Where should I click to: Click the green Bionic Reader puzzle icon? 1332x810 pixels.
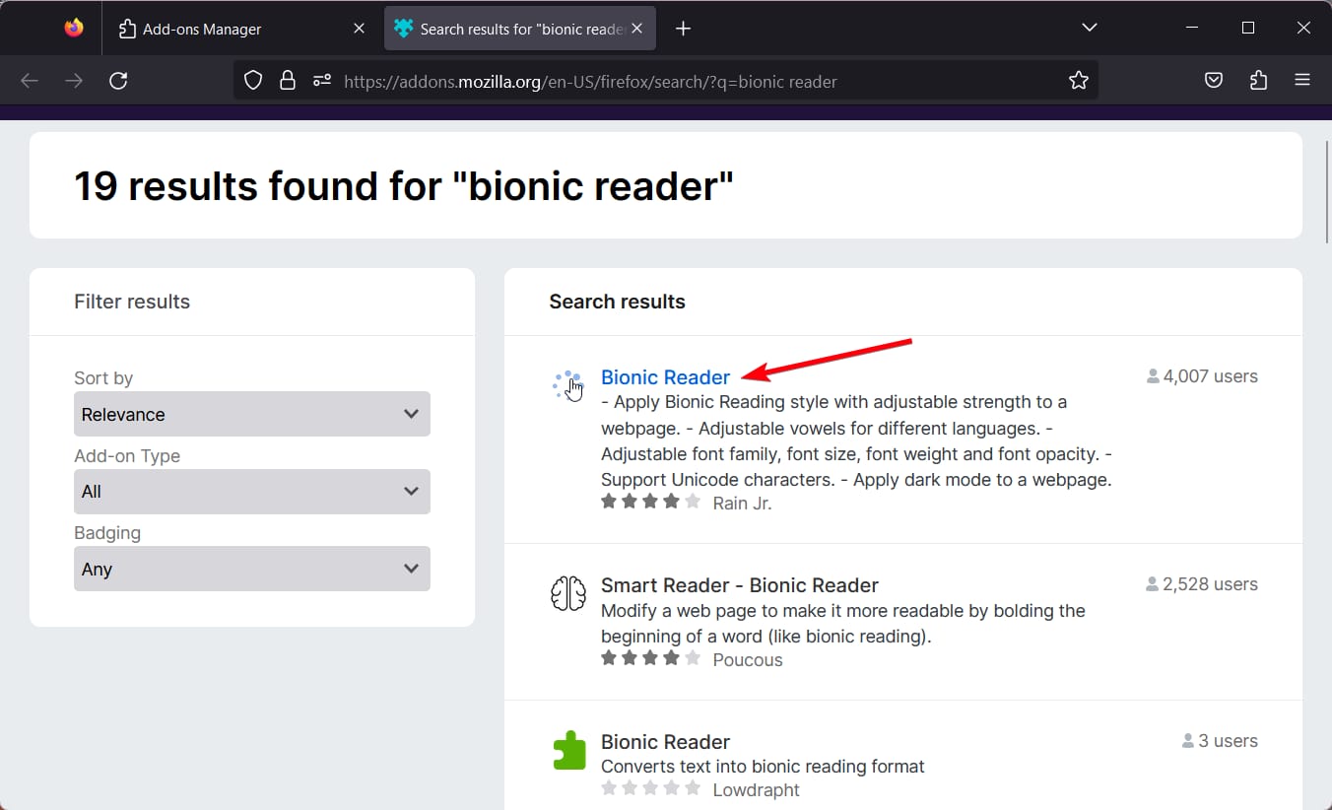[x=568, y=749]
